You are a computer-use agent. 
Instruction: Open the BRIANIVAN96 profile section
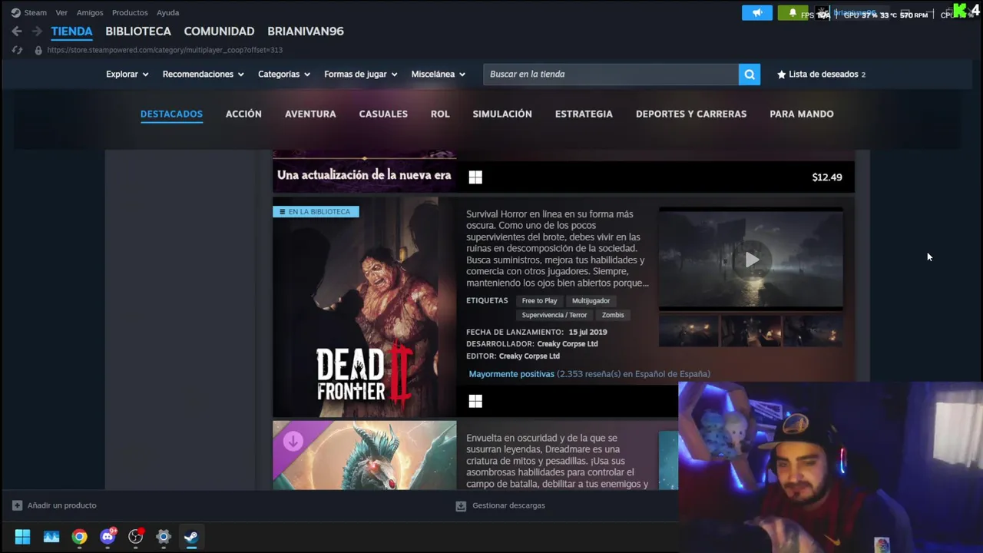306,31
